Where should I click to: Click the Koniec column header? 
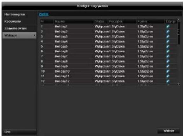150,22
